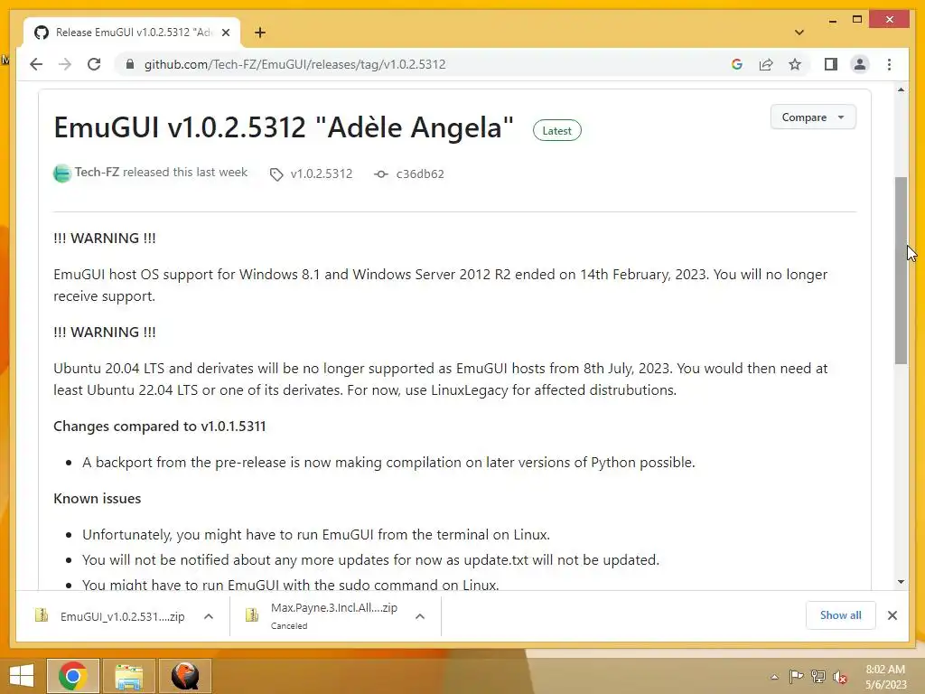Viewport: 925px width, 694px height.
Task: Click Show all downloads
Action: point(841,615)
